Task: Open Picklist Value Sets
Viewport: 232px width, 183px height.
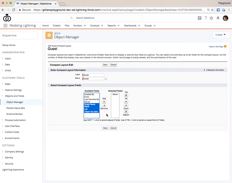Action: pos(16,108)
